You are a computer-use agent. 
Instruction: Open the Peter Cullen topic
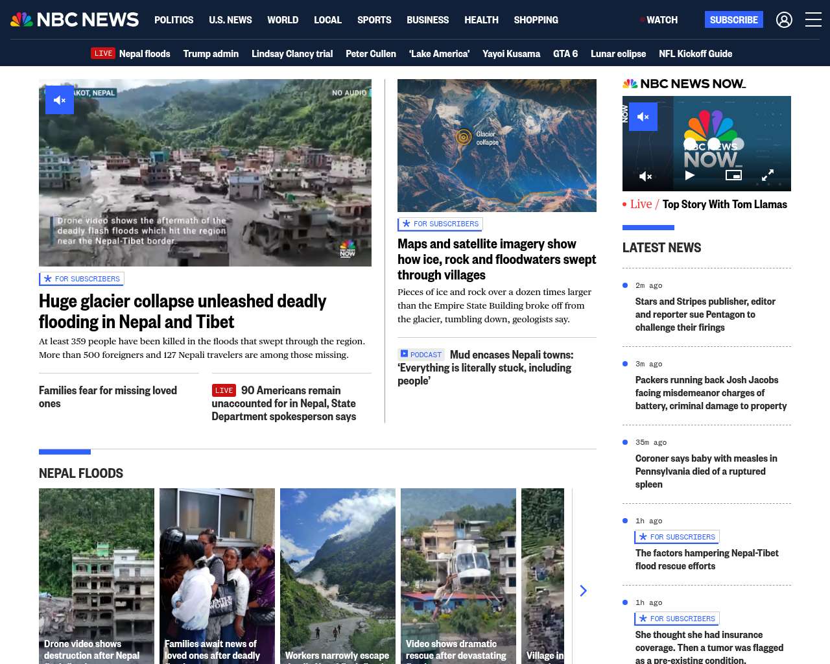pos(371,54)
